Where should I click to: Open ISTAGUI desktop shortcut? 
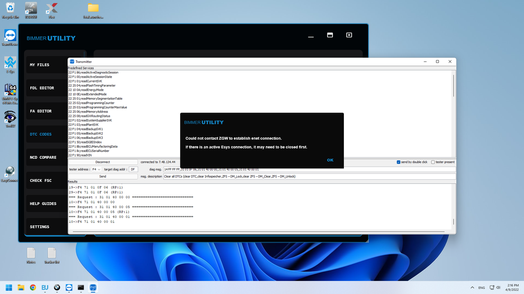click(31, 11)
